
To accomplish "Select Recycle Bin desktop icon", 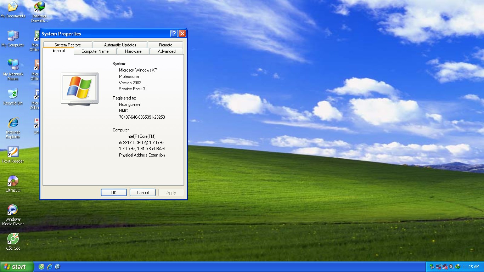I will pos(13,97).
